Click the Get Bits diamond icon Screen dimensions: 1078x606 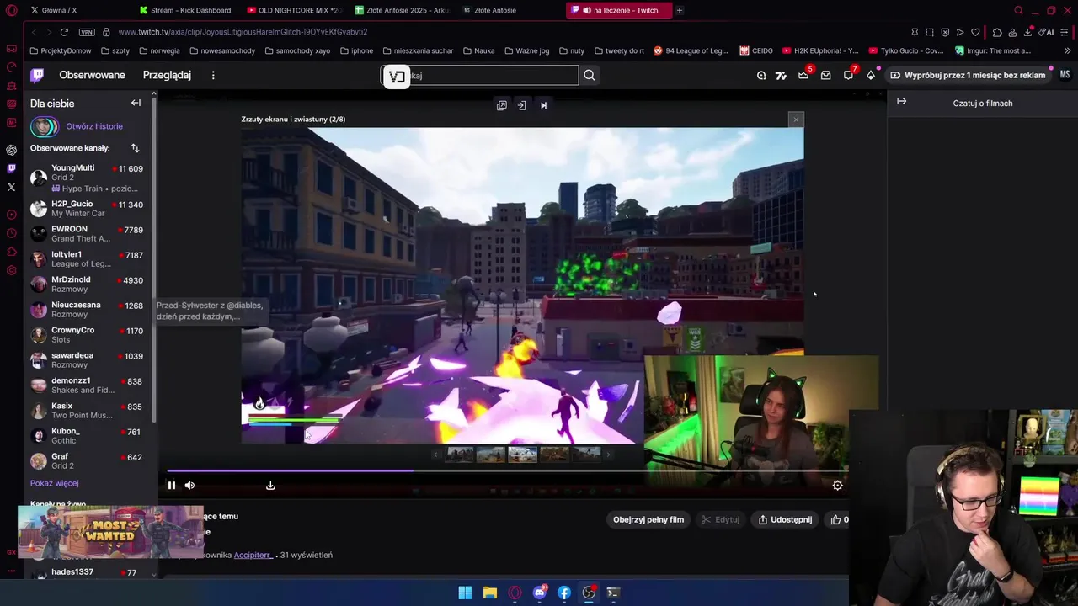[871, 75]
